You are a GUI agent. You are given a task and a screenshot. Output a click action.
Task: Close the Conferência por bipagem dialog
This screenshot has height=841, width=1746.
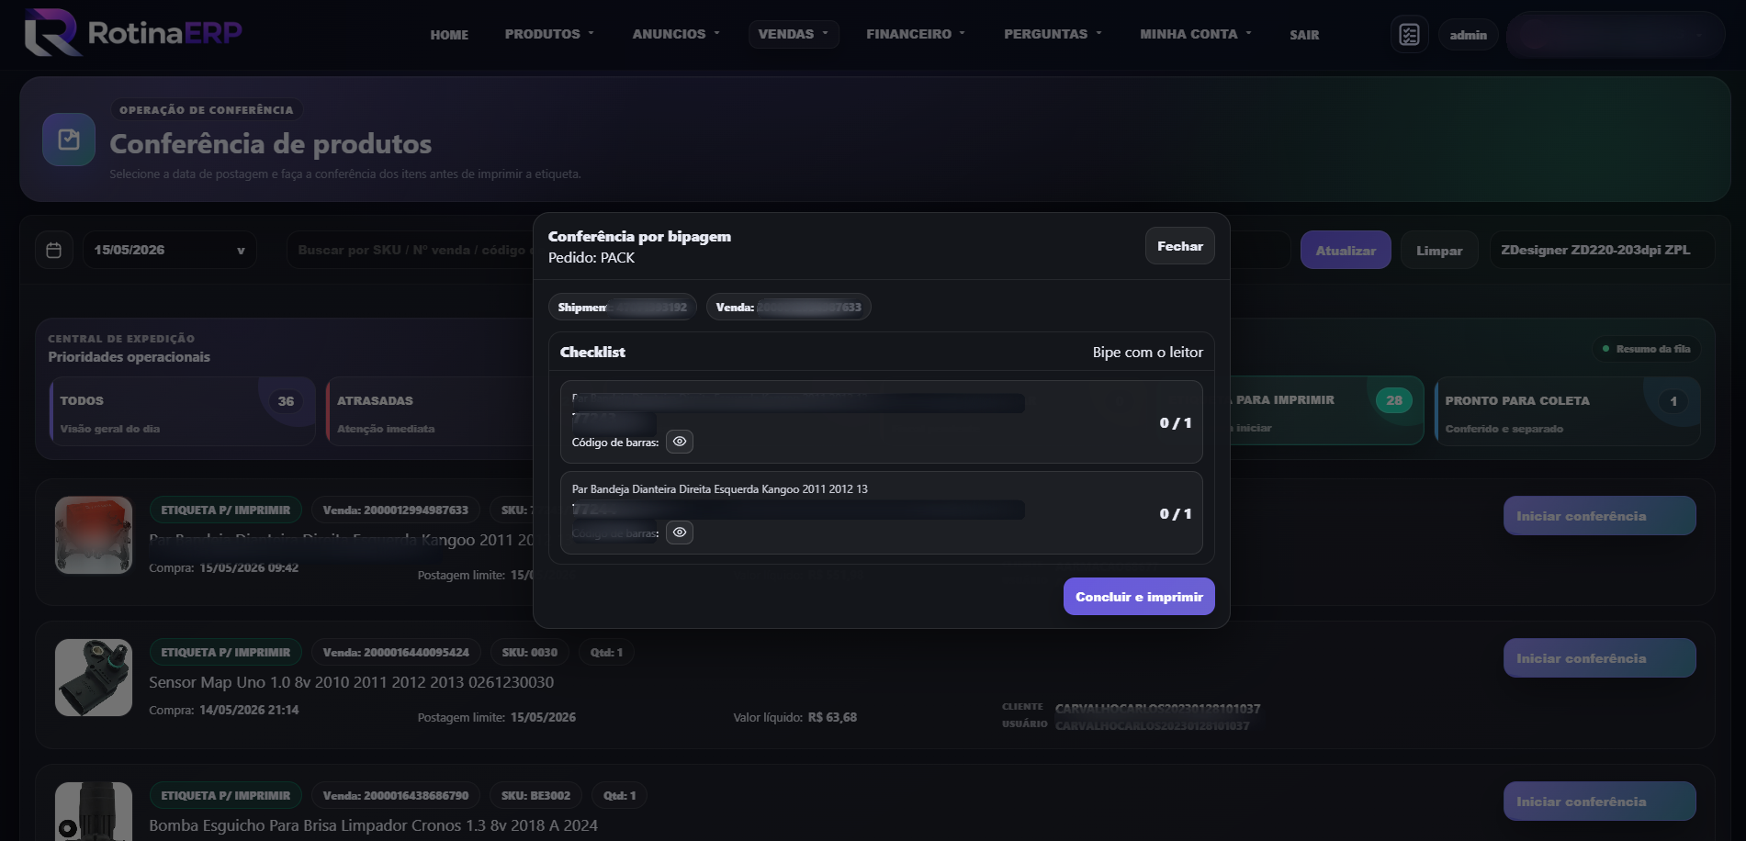1179,246
